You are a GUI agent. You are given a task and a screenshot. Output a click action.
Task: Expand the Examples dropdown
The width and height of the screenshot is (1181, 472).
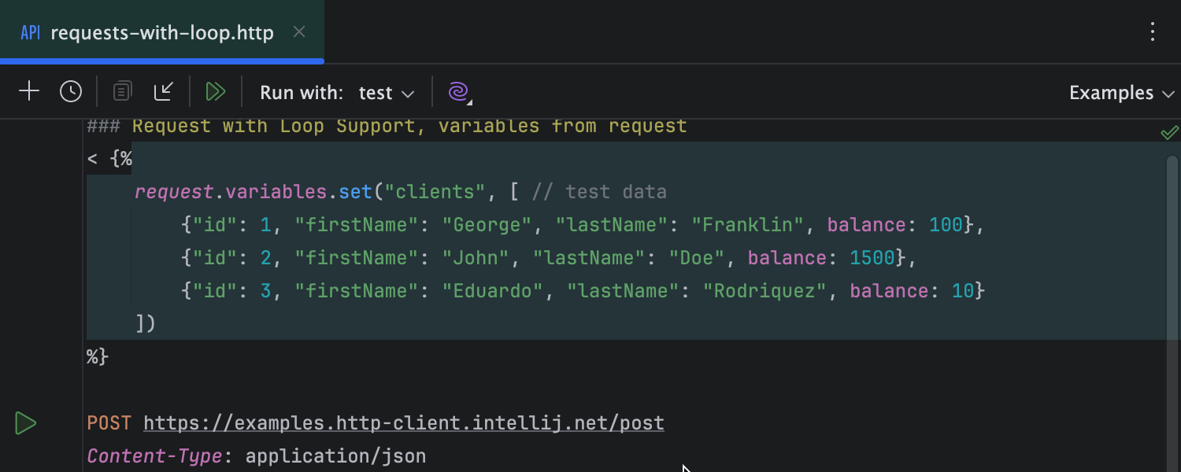pyautogui.click(x=1121, y=93)
